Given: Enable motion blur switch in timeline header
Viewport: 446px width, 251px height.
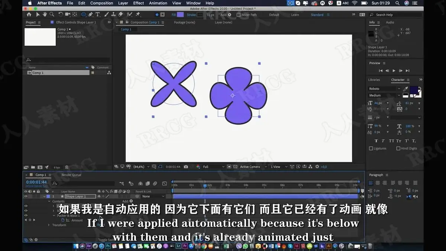Looking at the screenshot, I should point(155,183).
